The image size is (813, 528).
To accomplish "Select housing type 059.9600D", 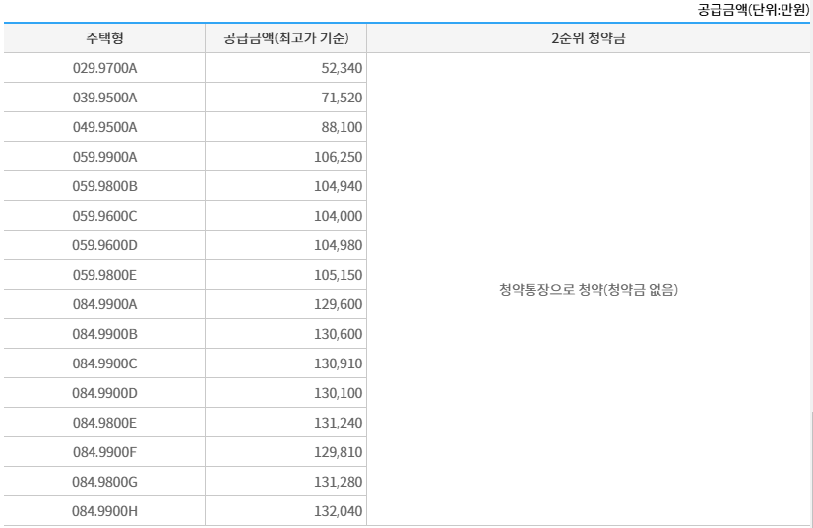I will (x=104, y=245).
